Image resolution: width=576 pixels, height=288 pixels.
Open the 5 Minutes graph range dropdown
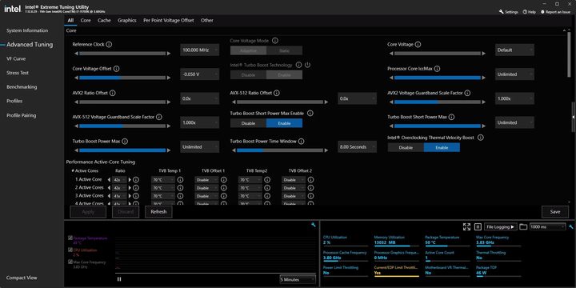click(298, 279)
